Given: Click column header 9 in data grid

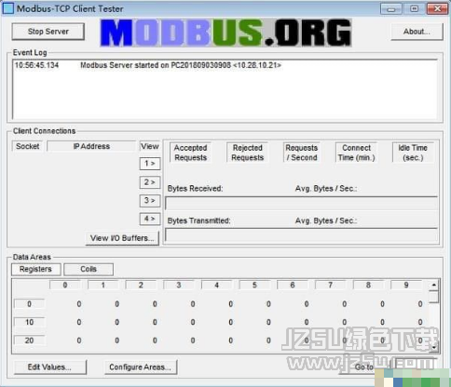Looking at the screenshot, I should 406,285.
